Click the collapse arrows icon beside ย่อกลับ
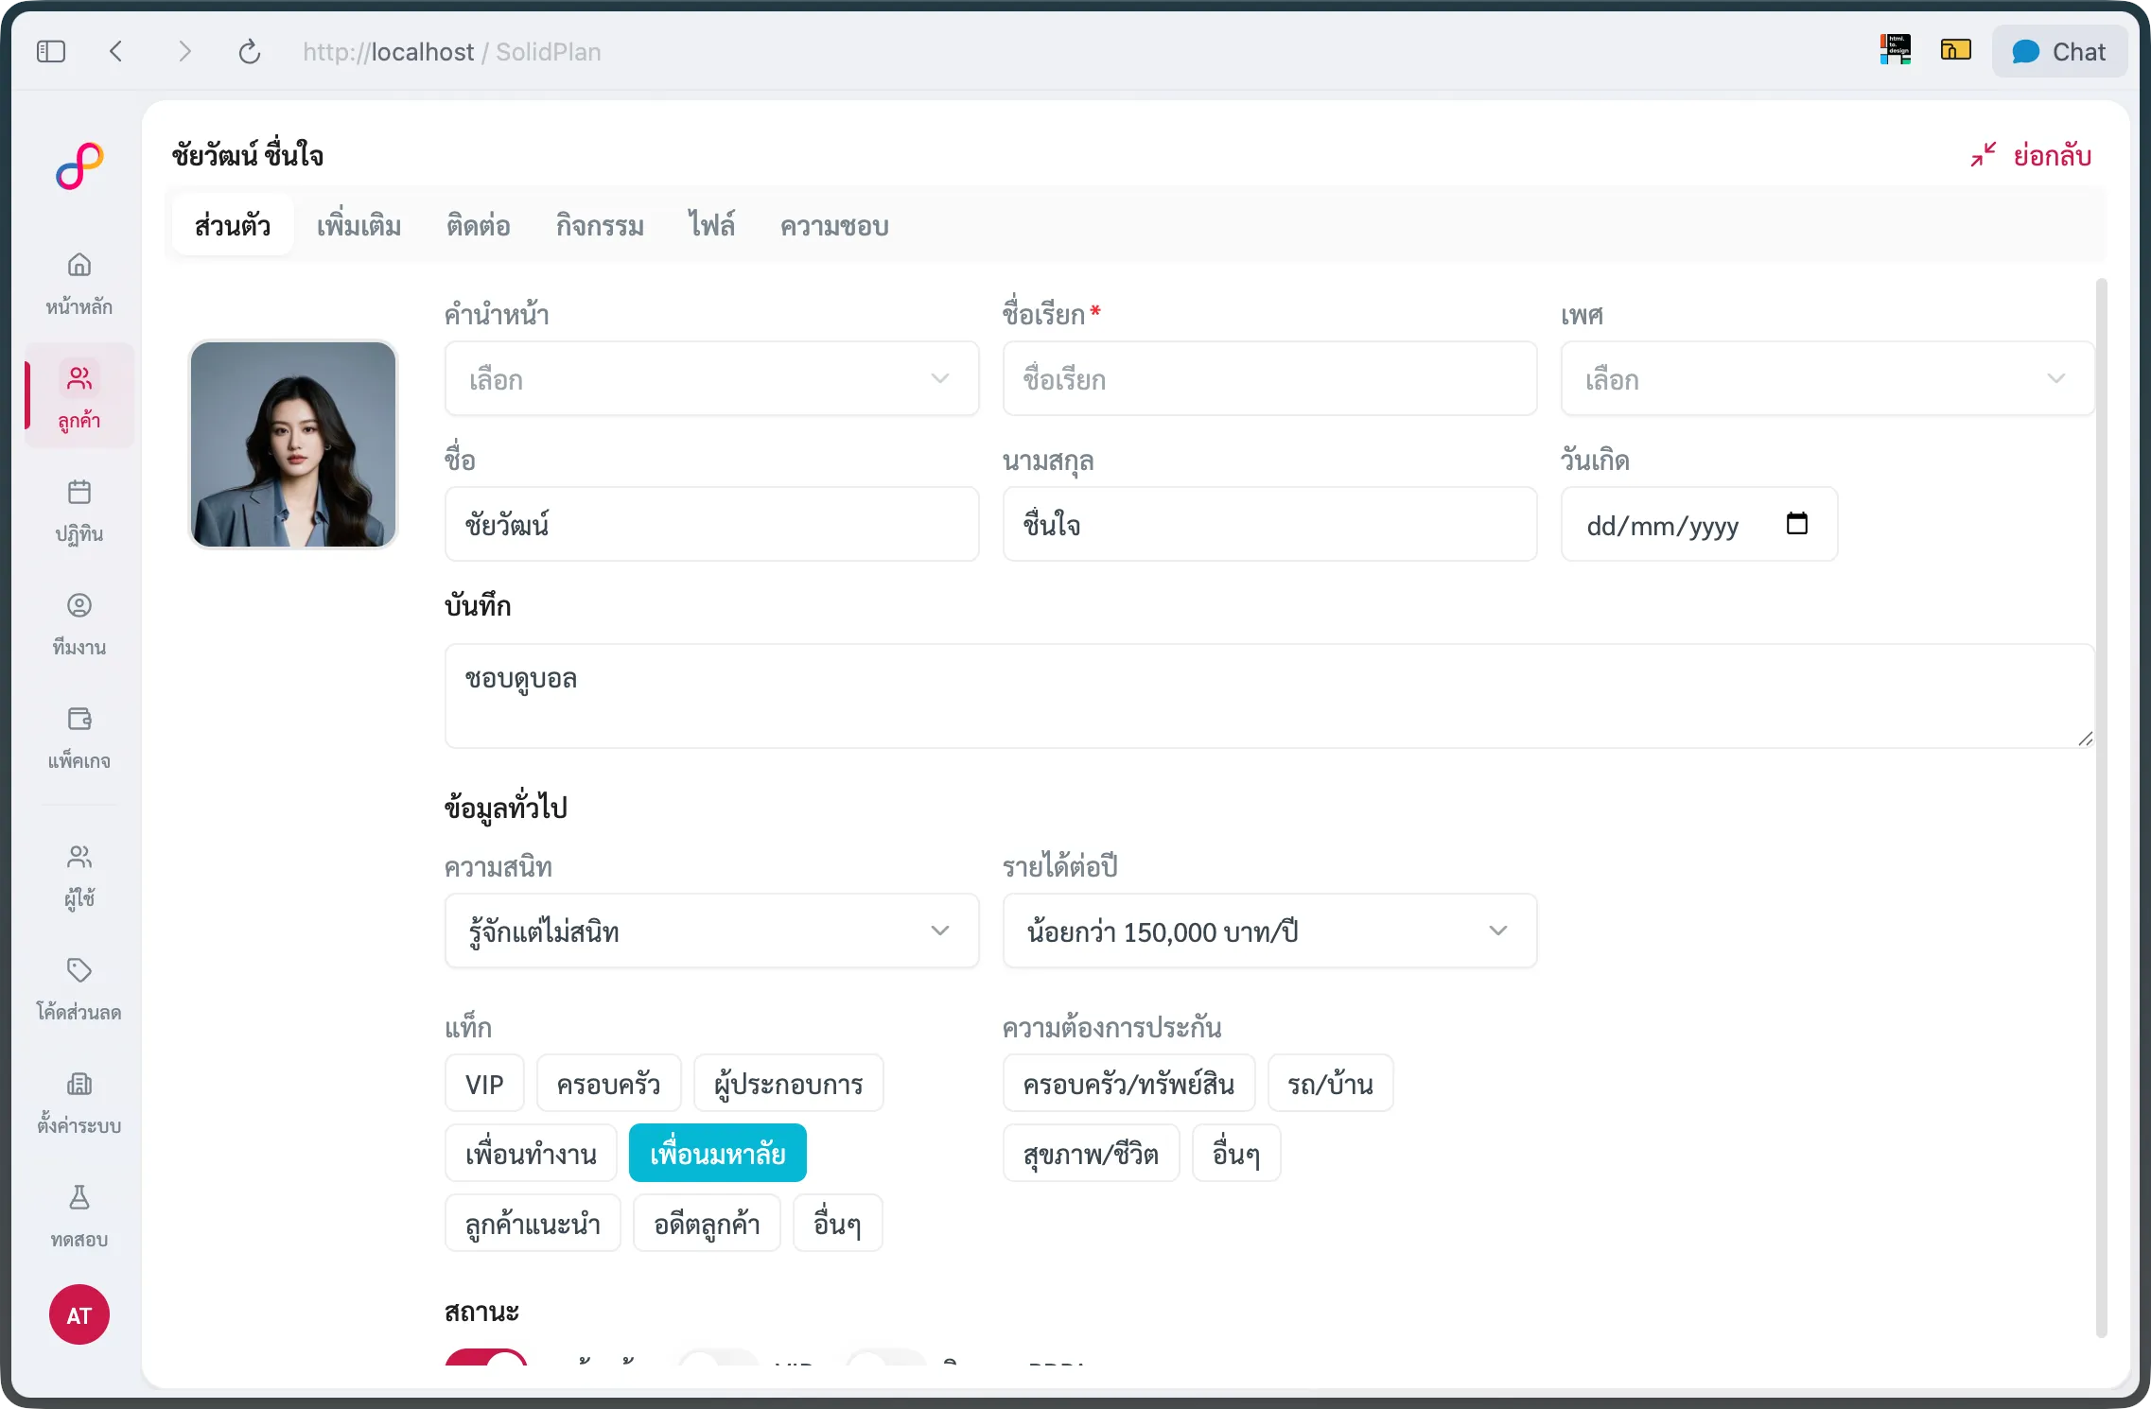The image size is (2151, 1409). [1984, 155]
